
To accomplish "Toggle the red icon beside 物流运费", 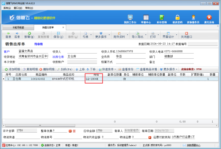I will pos(150,137).
